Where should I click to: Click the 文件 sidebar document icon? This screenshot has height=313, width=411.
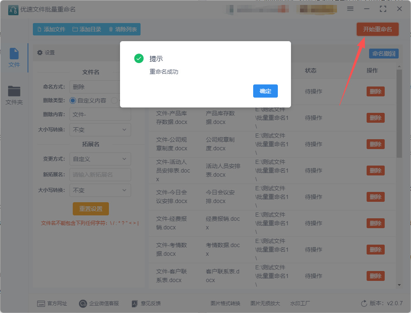14,54
